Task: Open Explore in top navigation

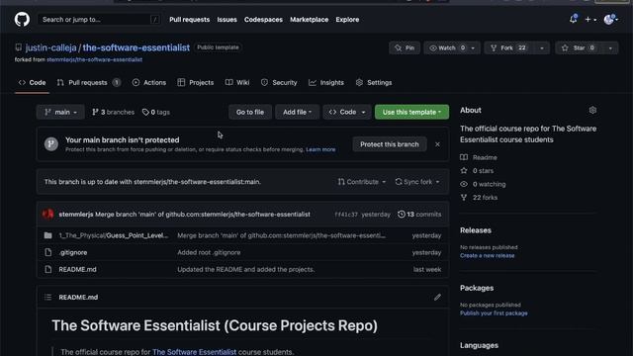Action: pyautogui.click(x=347, y=20)
